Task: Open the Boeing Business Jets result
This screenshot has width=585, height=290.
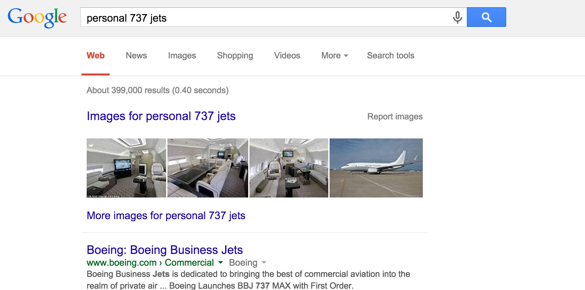Action: tap(165, 250)
